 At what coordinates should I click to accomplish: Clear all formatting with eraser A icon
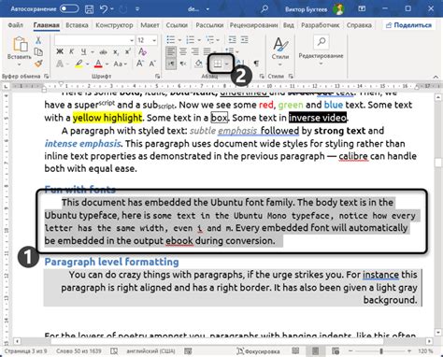click(x=142, y=51)
